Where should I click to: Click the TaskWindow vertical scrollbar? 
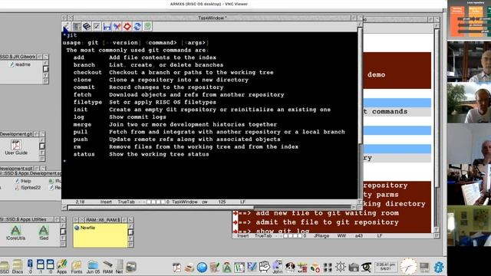tap(360, 113)
